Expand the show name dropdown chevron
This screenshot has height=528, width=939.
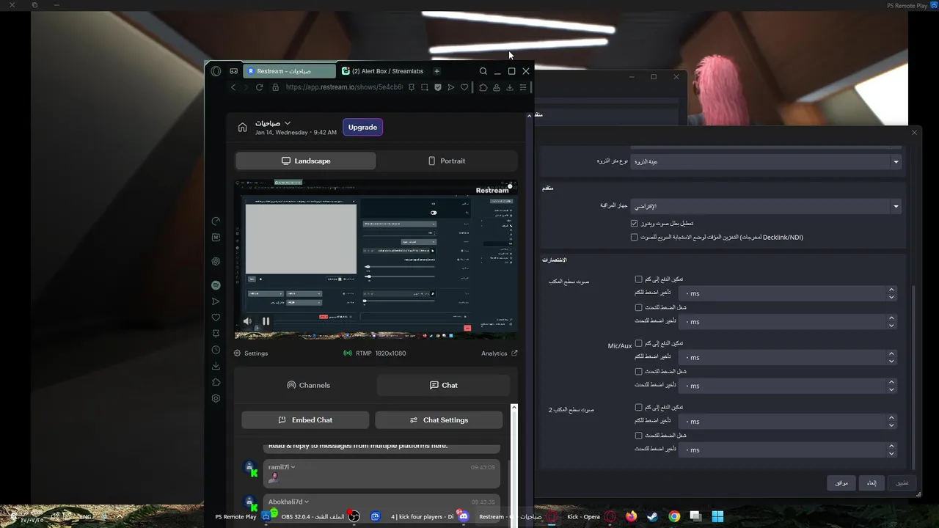click(288, 123)
